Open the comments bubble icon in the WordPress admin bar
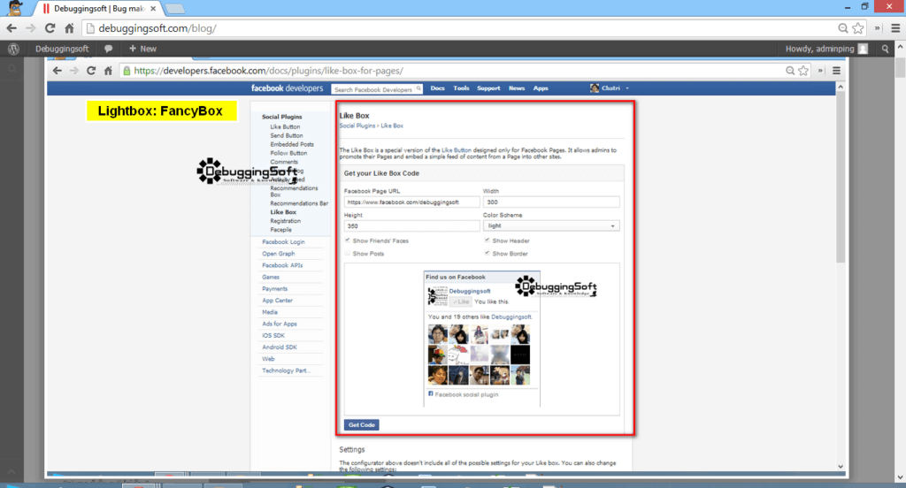Viewport: 906px width, 488px height. [108, 50]
